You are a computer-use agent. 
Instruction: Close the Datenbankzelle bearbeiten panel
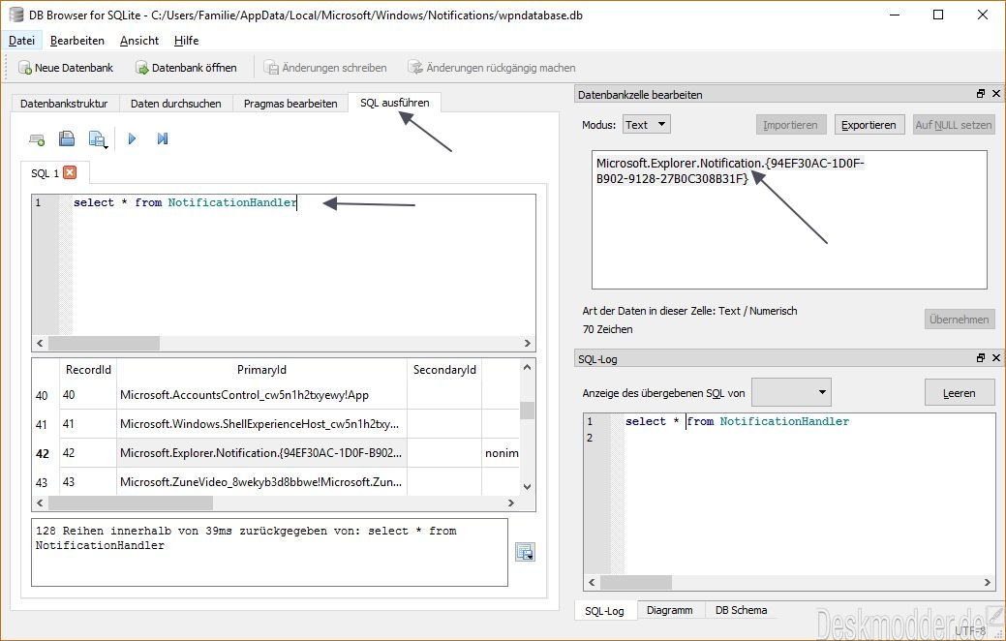tap(995, 94)
